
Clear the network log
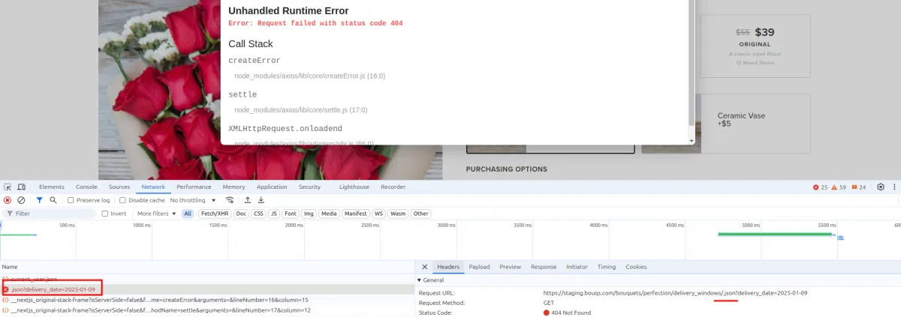[21, 200]
